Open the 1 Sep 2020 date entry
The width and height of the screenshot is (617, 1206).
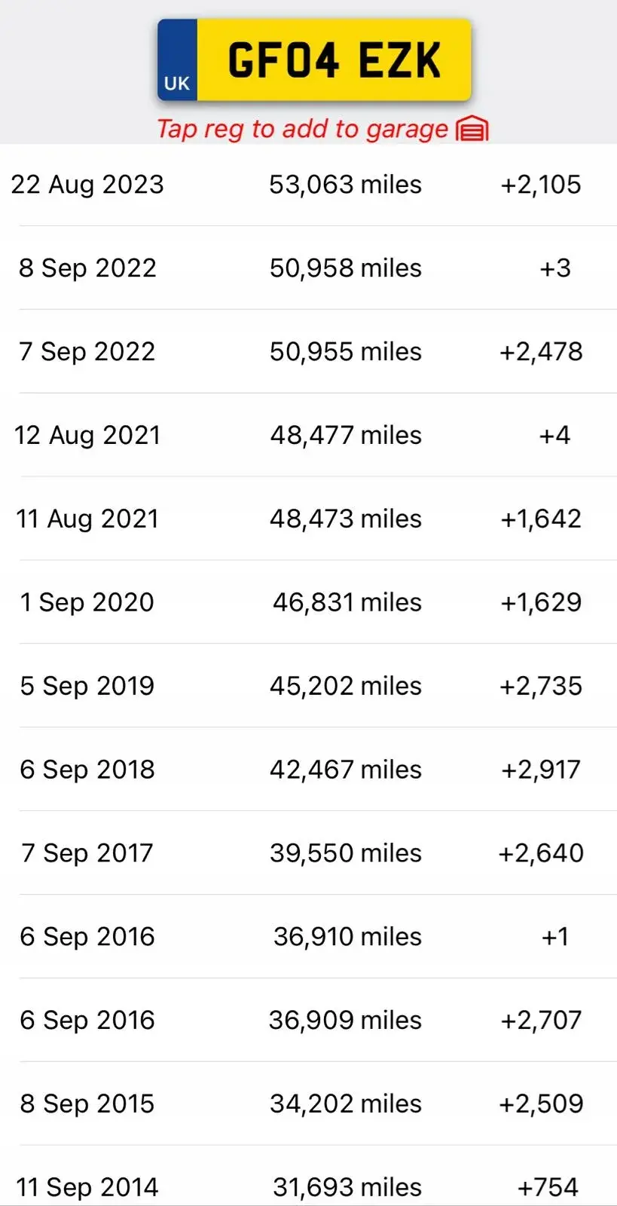87,602
